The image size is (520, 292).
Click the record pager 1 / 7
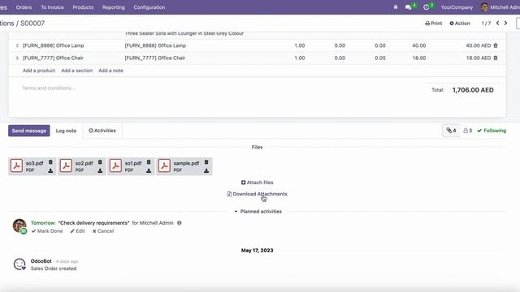[x=486, y=24]
